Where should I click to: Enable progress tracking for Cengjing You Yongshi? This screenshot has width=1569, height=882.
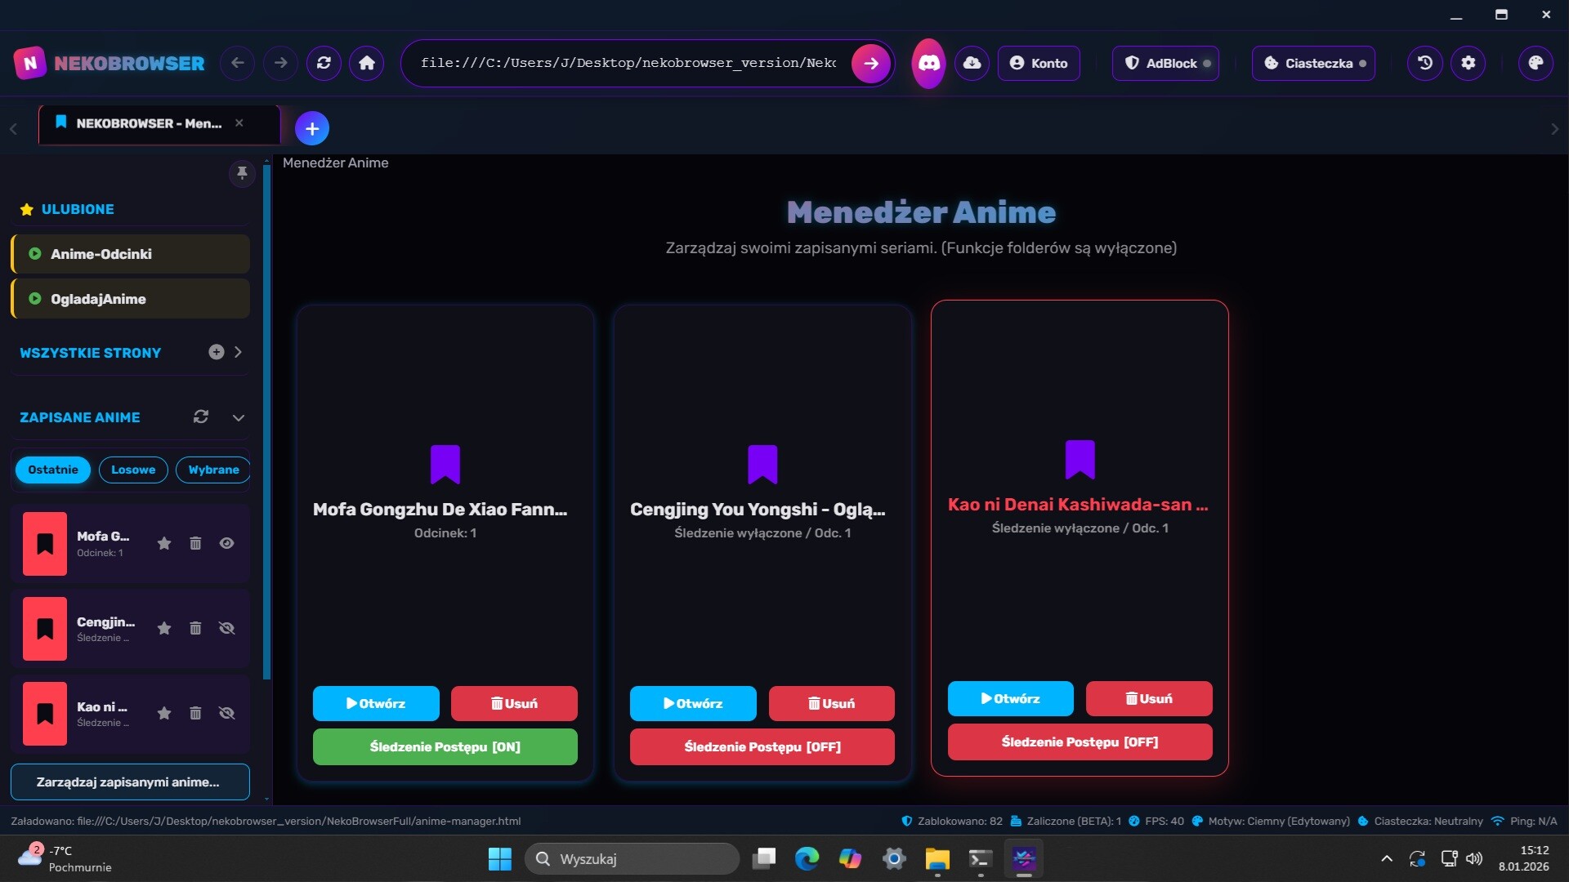(761, 746)
